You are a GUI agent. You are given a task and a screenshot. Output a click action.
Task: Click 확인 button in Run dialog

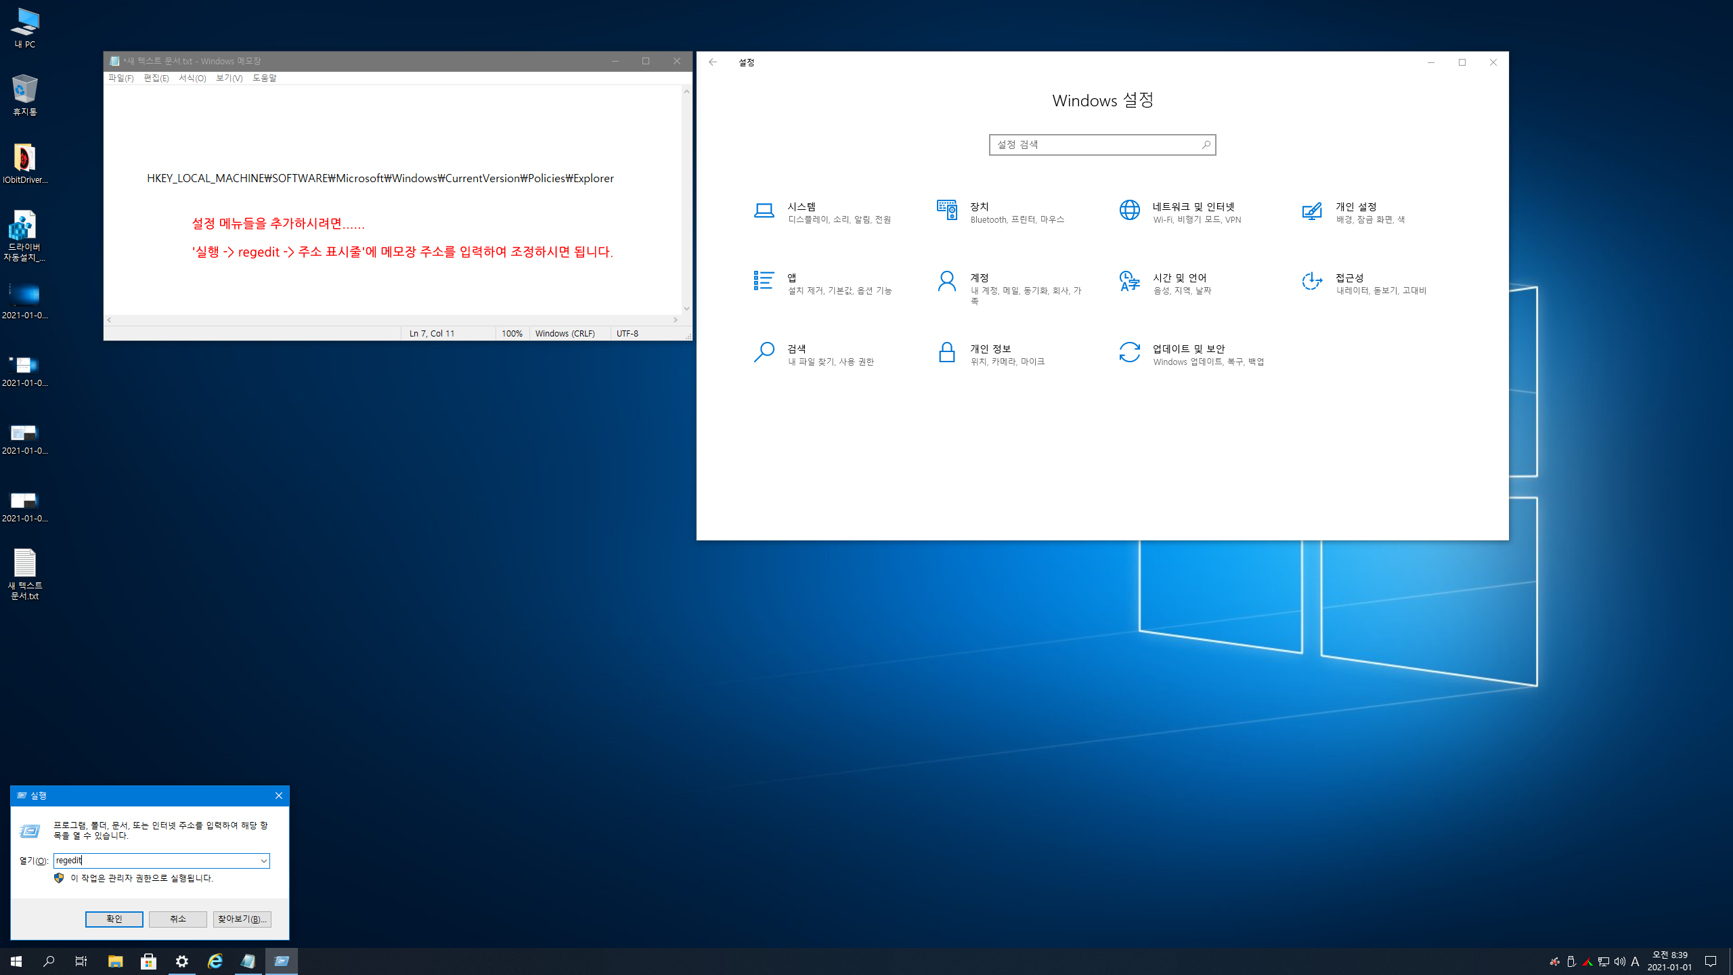[x=114, y=919]
